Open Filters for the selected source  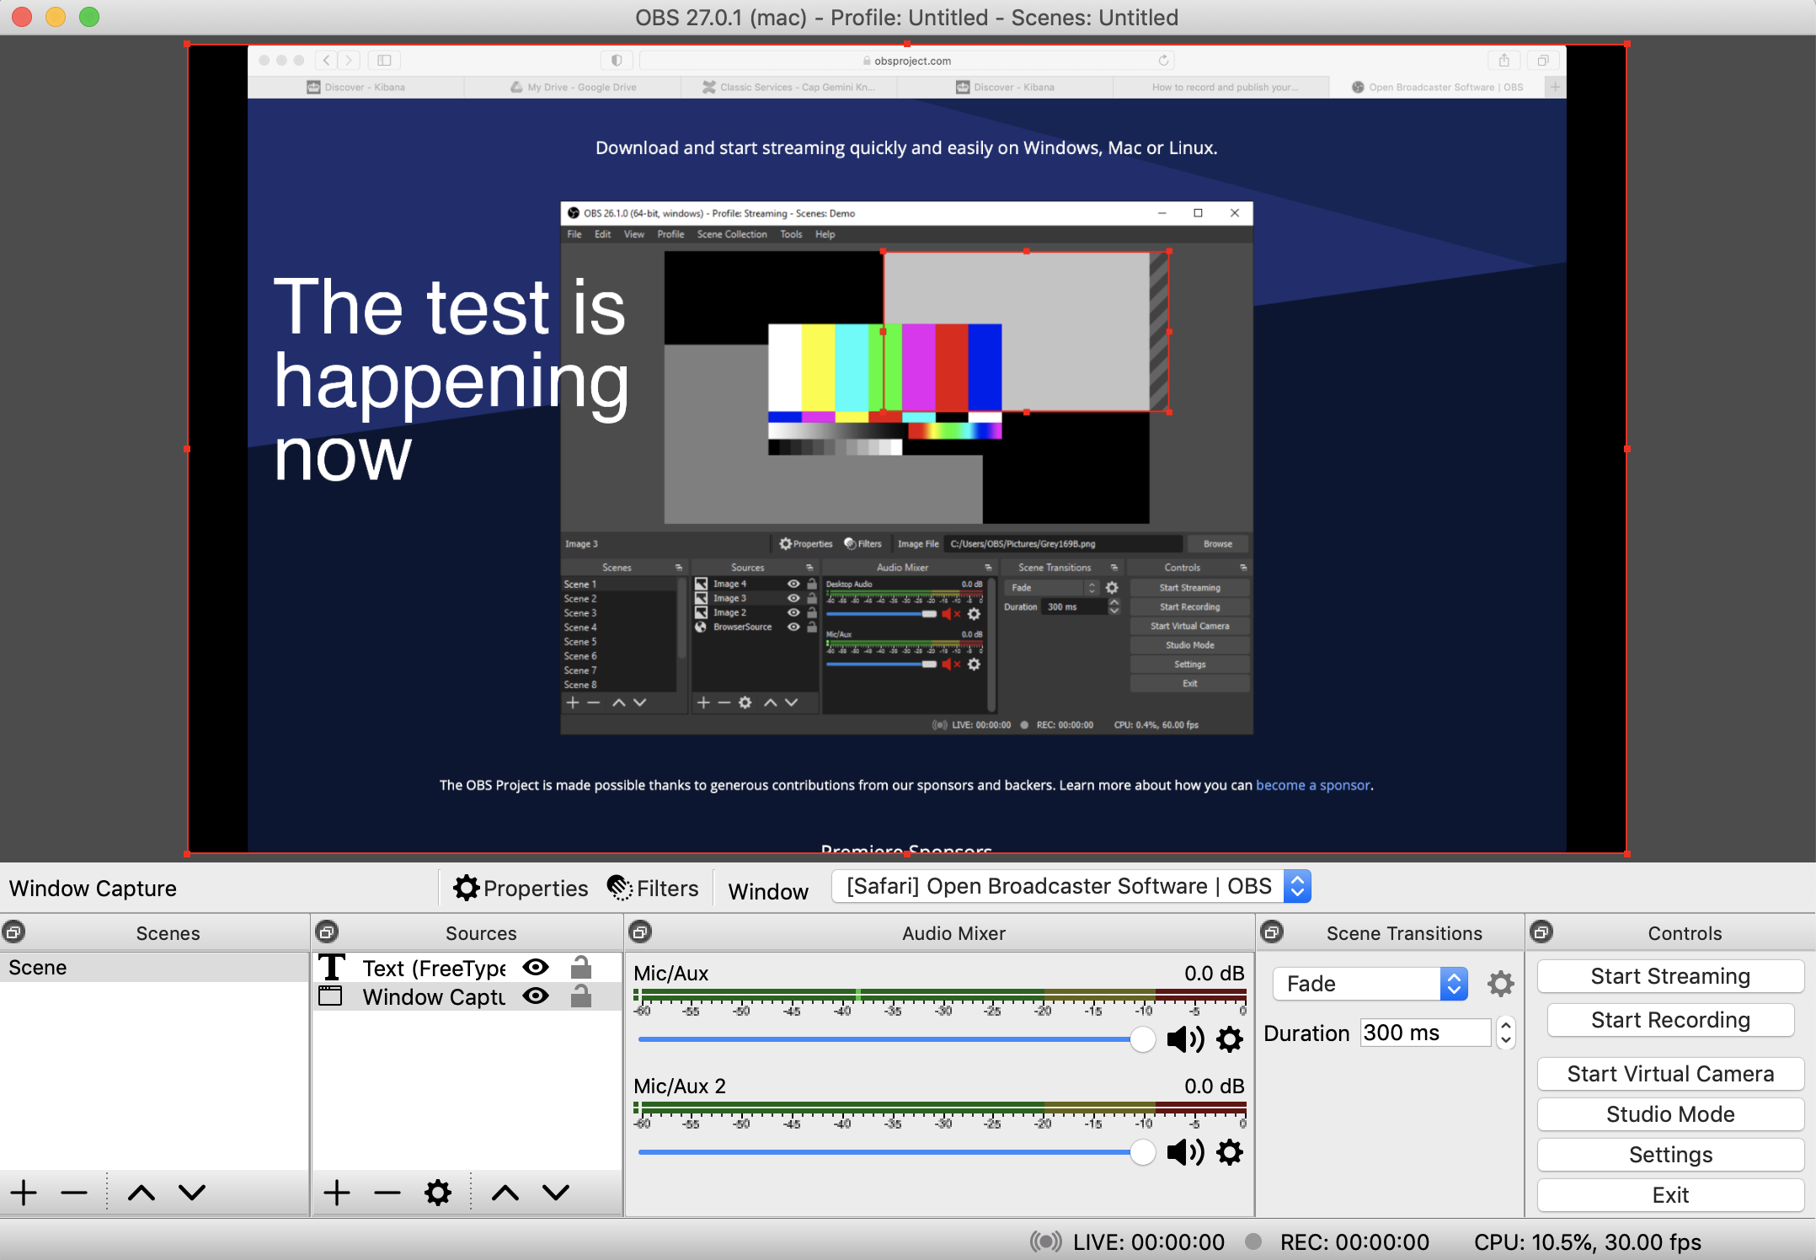point(653,888)
